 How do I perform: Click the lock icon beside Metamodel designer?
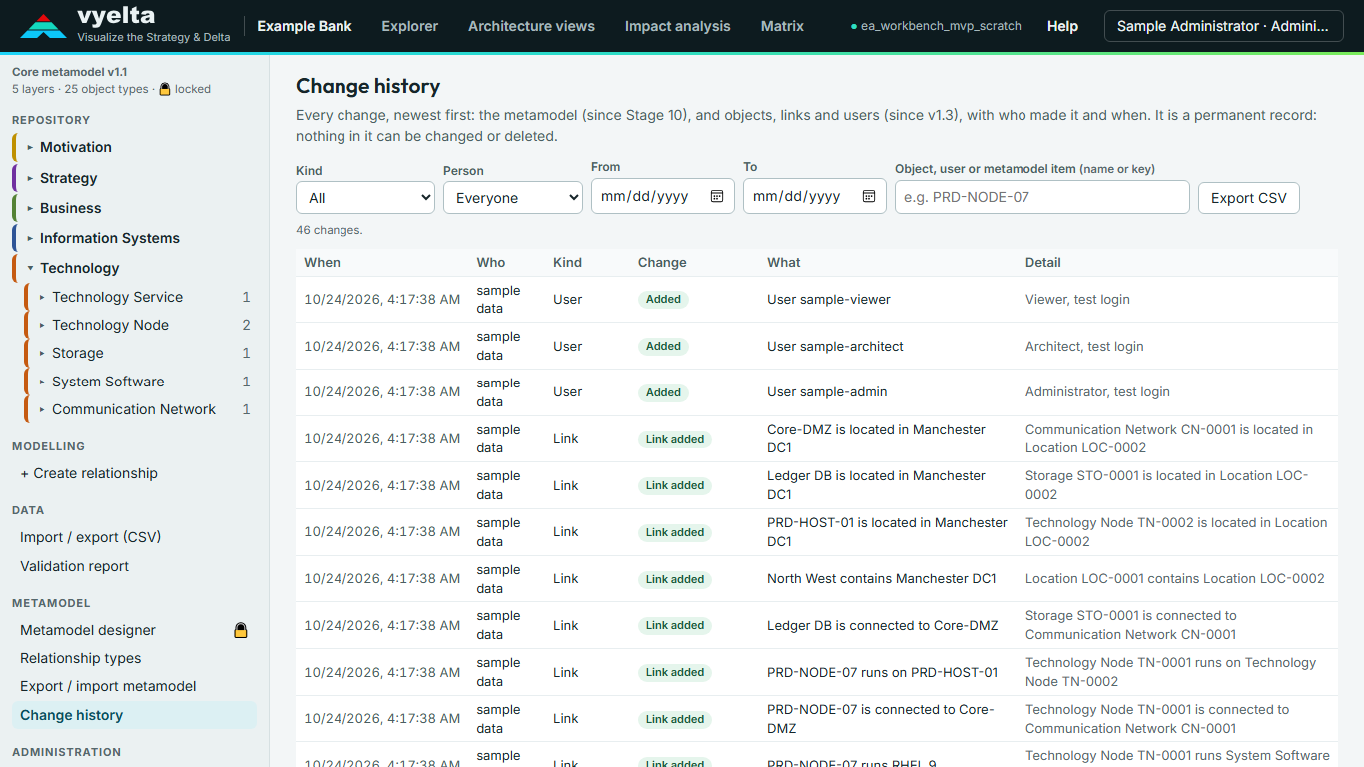[240, 630]
